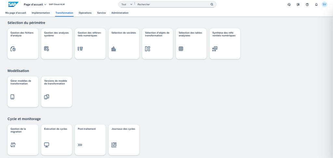Click into the Rechercher search field
The height and width of the screenshot is (158, 333).
pos(172,4)
